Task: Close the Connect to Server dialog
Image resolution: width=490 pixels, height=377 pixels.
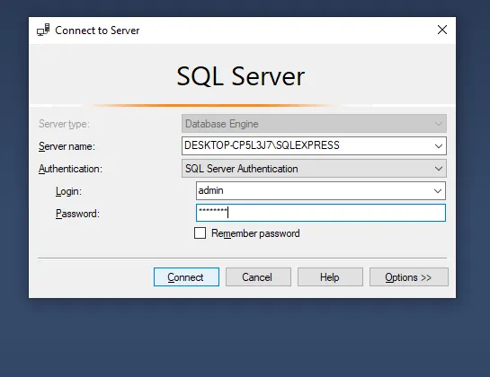Action: point(442,30)
